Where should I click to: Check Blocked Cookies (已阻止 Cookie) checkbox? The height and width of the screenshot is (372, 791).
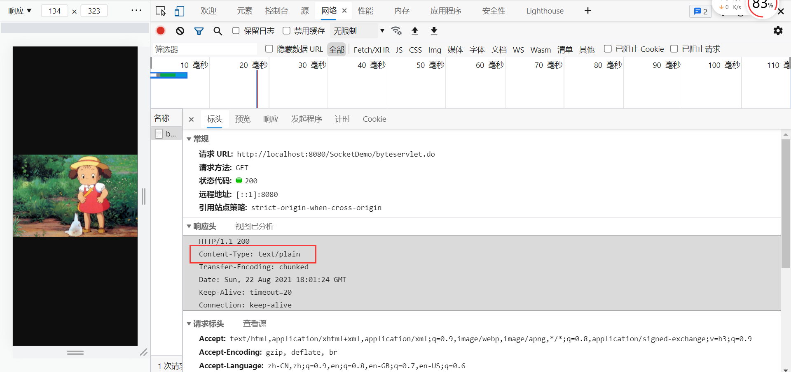(x=608, y=49)
